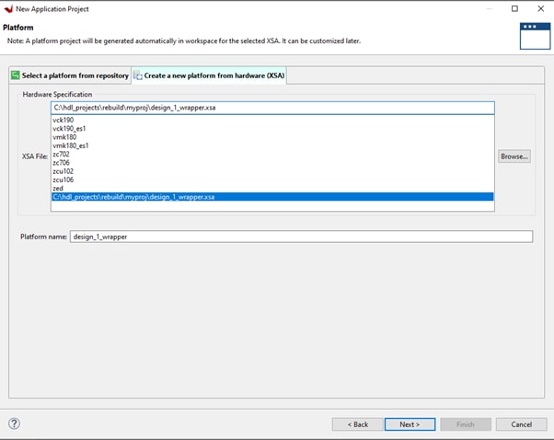Screen dimensions: 554x440
Task: Click the XSA hardware tab icon
Action: [x=138, y=75]
